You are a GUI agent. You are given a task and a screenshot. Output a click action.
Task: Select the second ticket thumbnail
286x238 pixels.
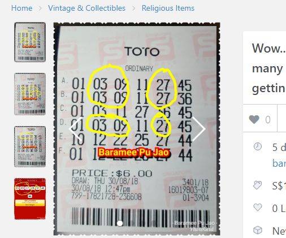point(30,94)
